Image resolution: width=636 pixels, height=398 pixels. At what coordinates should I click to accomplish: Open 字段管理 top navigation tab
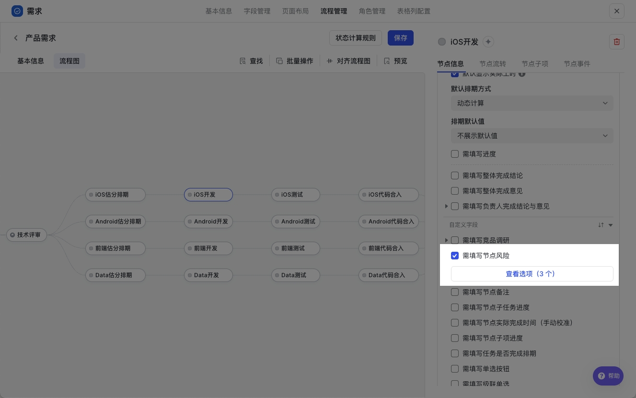(257, 11)
